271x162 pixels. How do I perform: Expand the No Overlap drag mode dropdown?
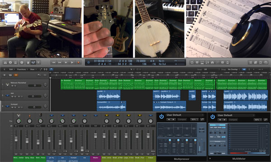click(233, 69)
